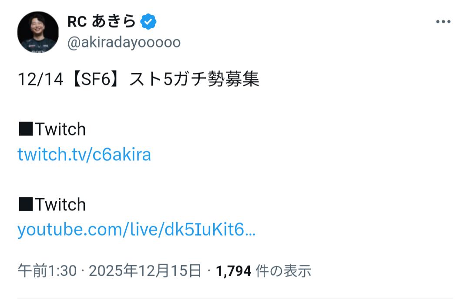This screenshot has height=301, width=470.
Task: Click the first black square bullet icon
Action: pos(25,130)
